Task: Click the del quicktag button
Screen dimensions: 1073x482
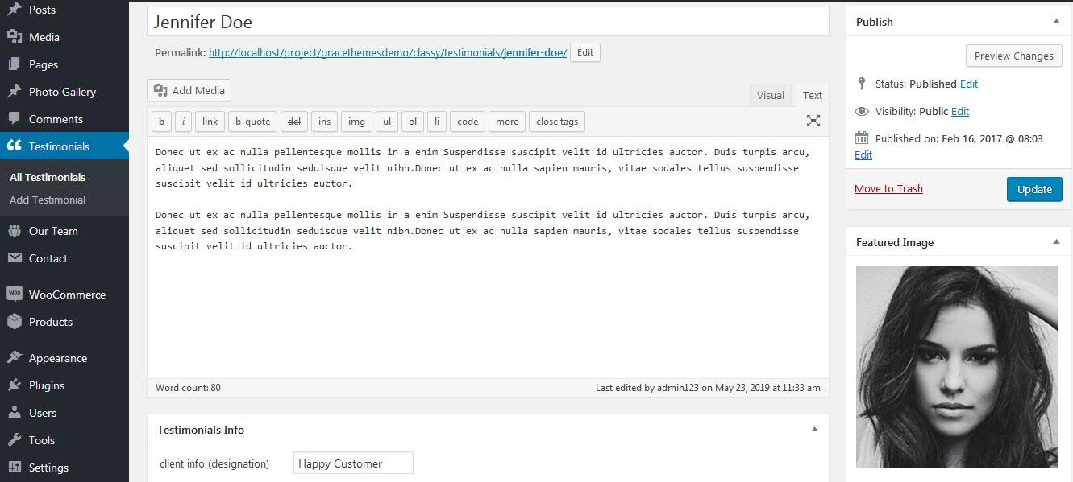Action: coord(294,122)
